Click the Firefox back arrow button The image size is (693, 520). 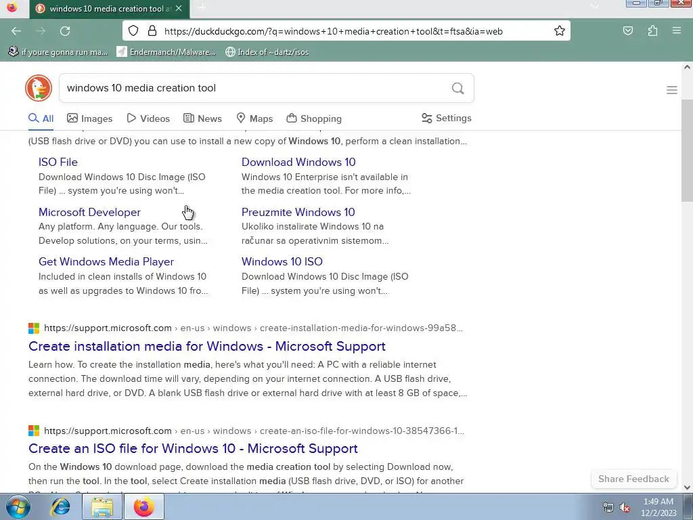[16, 31]
